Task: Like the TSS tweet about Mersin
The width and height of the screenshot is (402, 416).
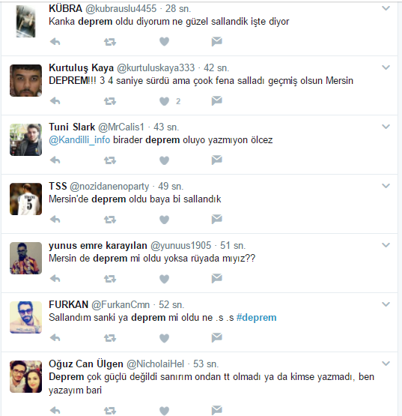Action: (x=164, y=220)
